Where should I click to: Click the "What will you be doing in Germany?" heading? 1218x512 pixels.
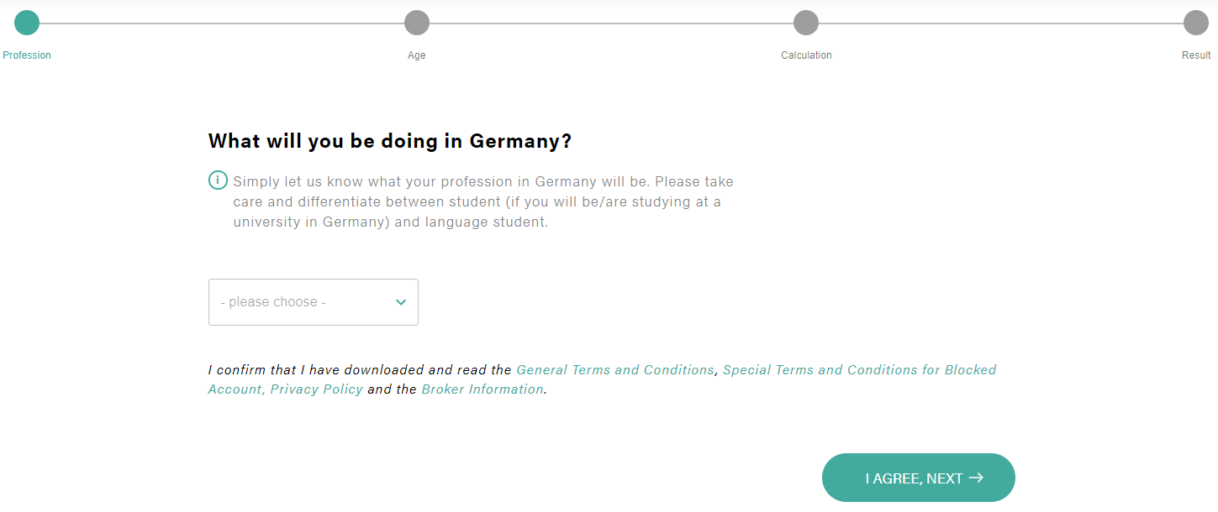click(x=390, y=141)
